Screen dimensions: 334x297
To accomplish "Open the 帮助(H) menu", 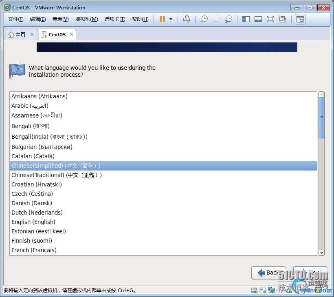I will click(140, 19).
